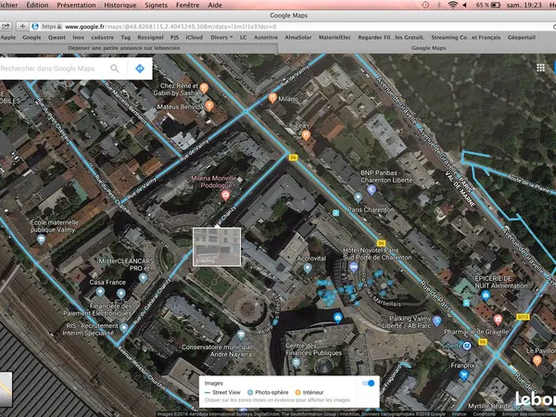Open the Qwant bookmark
The width and height of the screenshot is (556, 417).
pyautogui.click(x=57, y=37)
